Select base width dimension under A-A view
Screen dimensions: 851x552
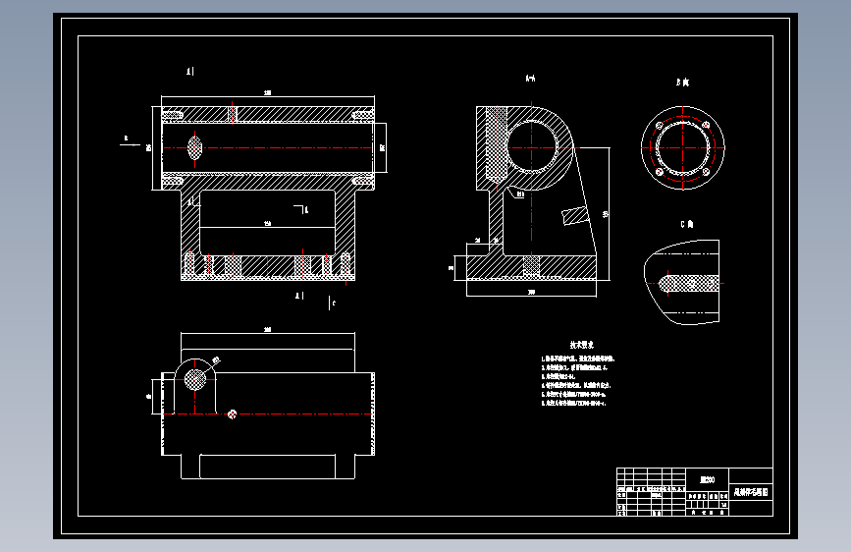pos(531,292)
